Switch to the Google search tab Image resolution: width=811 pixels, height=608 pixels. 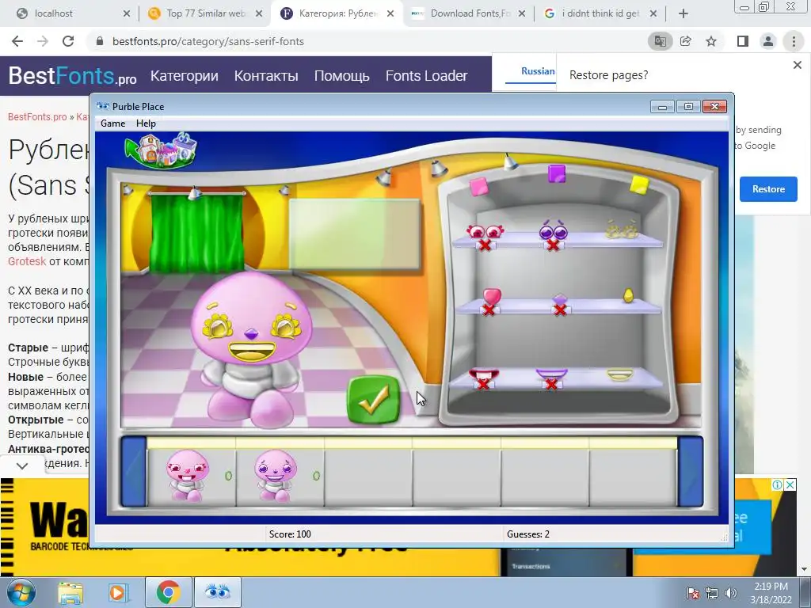[x=600, y=13]
